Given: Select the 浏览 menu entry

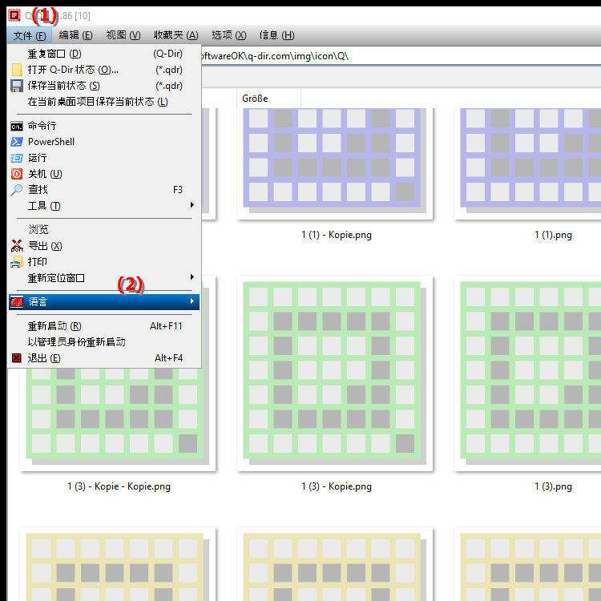Looking at the screenshot, I should tap(104, 230).
